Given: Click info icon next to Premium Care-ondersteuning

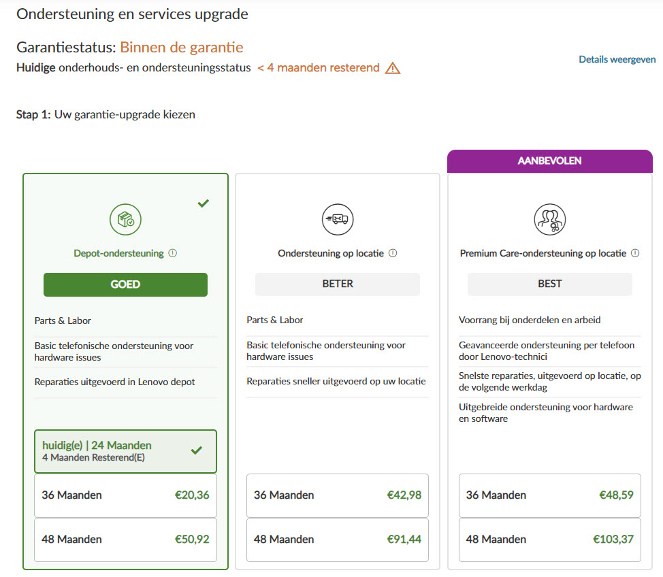Looking at the screenshot, I should (x=635, y=253).
